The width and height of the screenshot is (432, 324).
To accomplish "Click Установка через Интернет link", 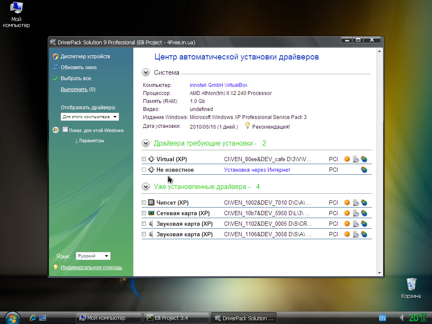I will click(x=257, y=170).
